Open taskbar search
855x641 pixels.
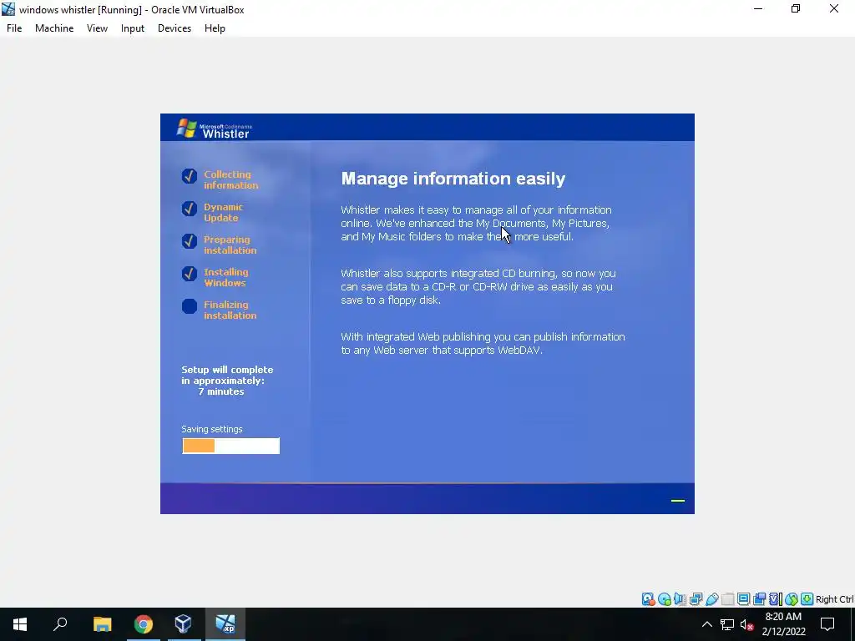tap(60, 624)
